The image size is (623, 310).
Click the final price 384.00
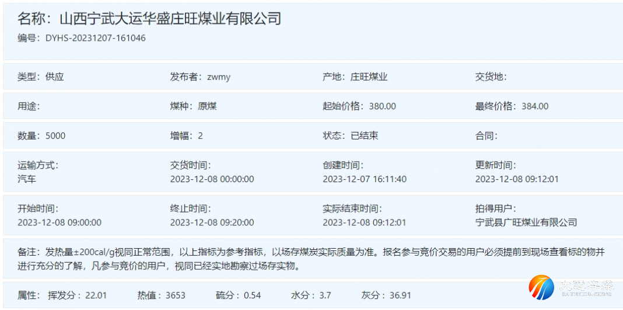534,106
